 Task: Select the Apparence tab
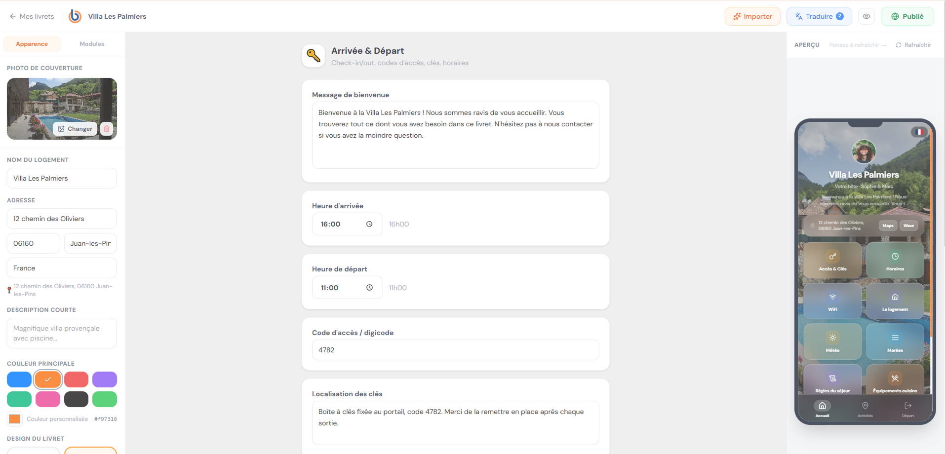(32, 44)
